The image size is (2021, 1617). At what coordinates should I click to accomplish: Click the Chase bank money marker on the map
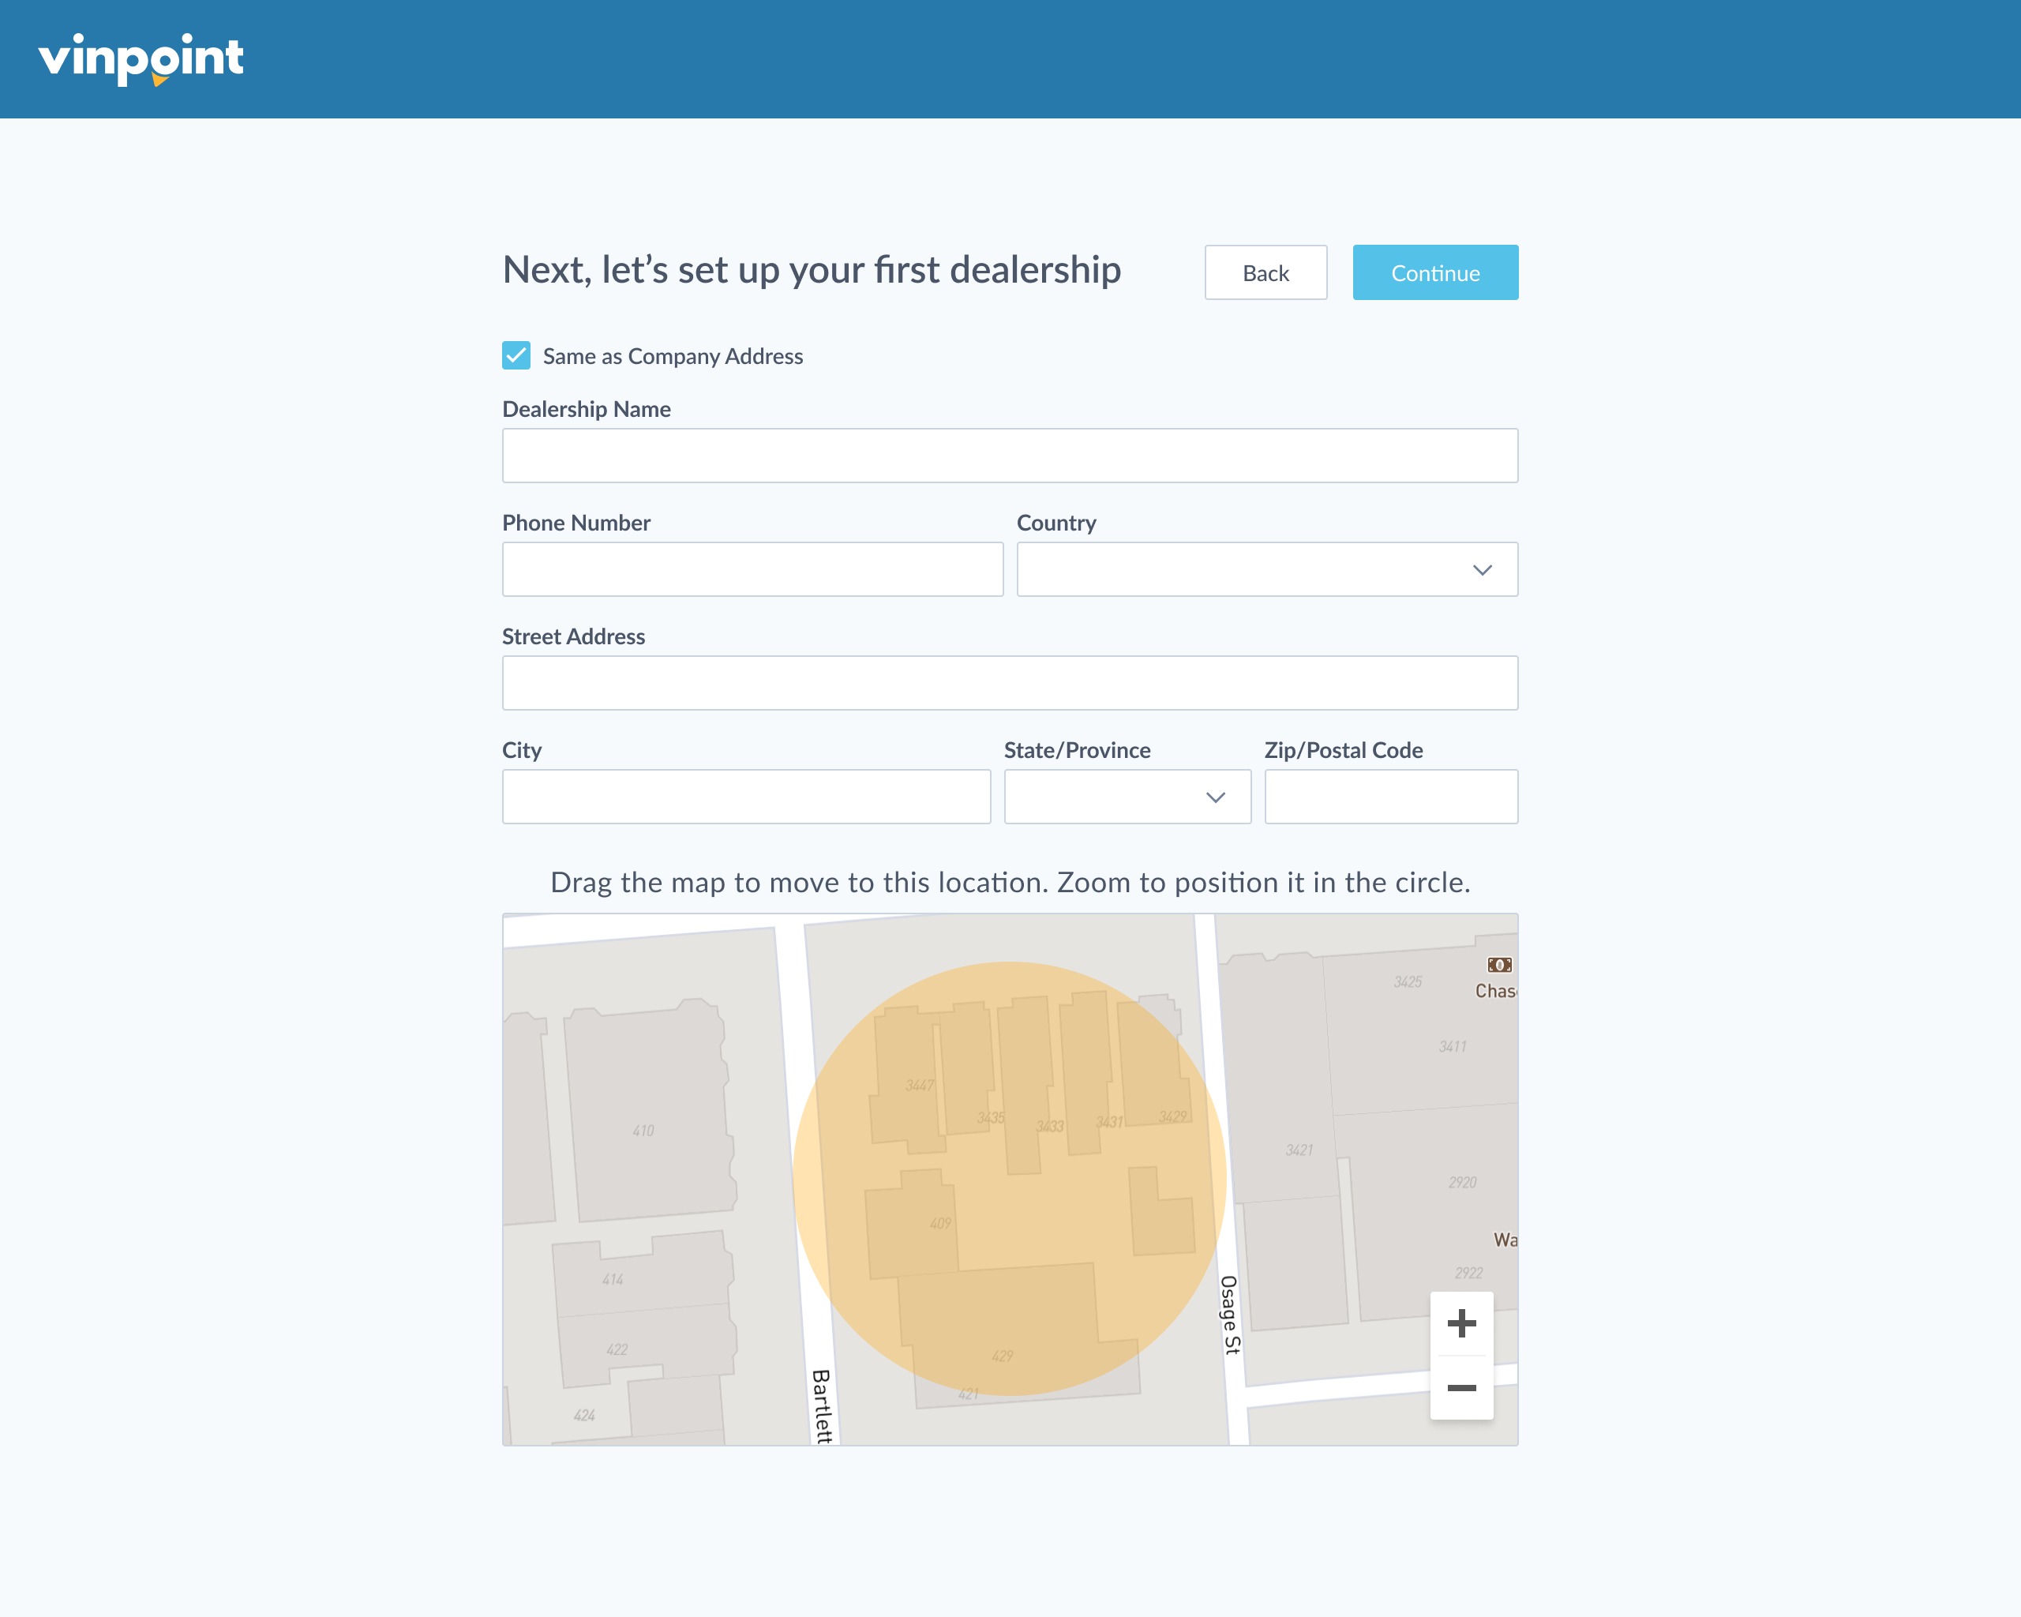(x=1501, y=963)
